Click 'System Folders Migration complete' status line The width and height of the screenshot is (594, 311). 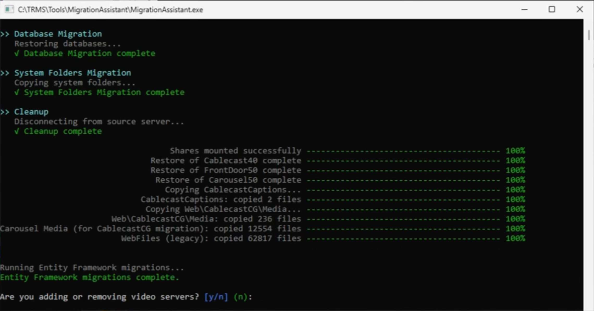tap(104, 92)
